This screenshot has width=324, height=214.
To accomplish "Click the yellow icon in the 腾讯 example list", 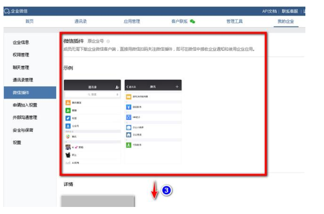I will [129, 96].
